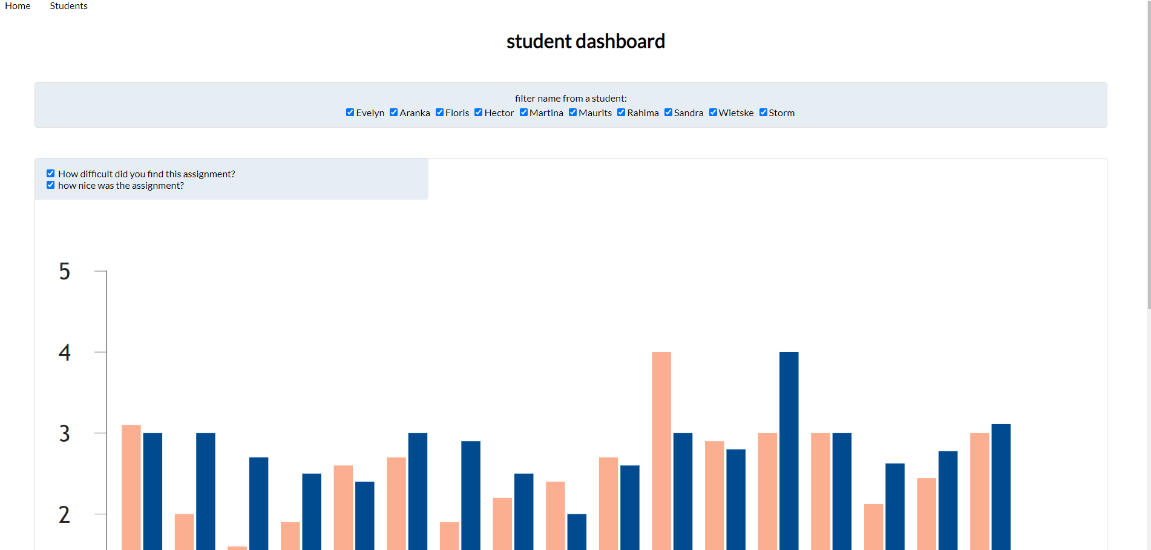Toggle Sandra in the filter list
The image size is (1151, 550).
pyautogui.click(x=668, y=112)
